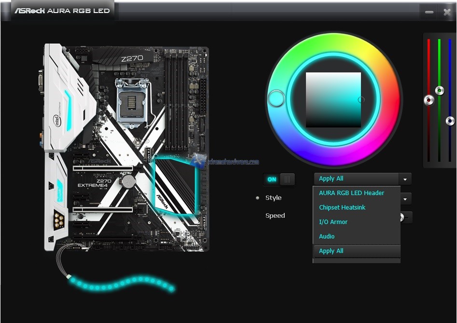Click the blue channel slider handle

tap(450, 121)
